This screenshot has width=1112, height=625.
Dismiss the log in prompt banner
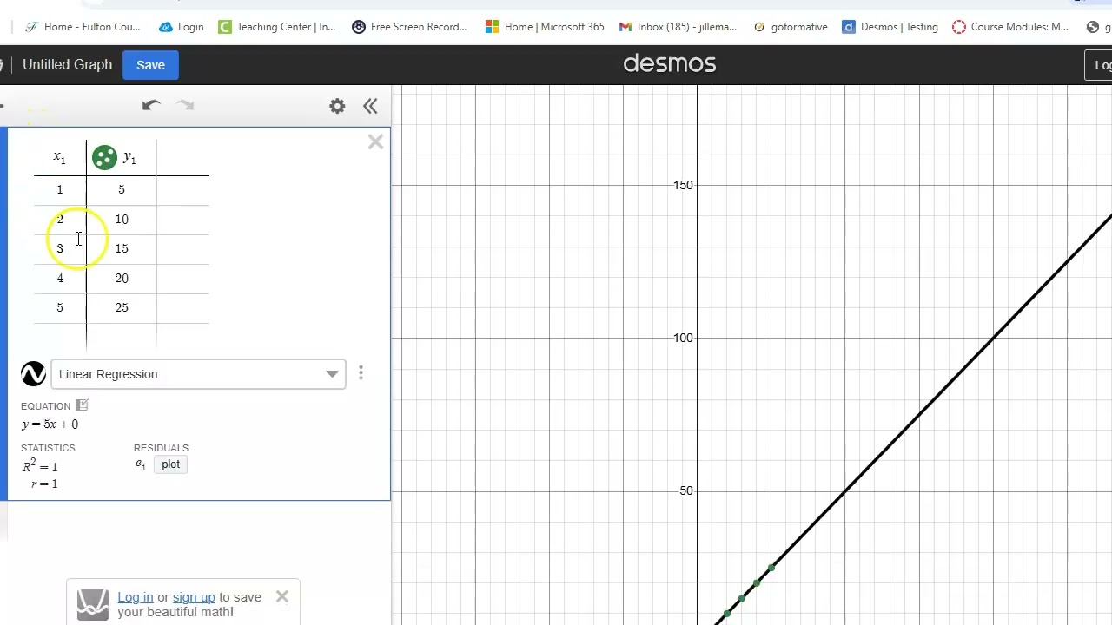[282, 596]
